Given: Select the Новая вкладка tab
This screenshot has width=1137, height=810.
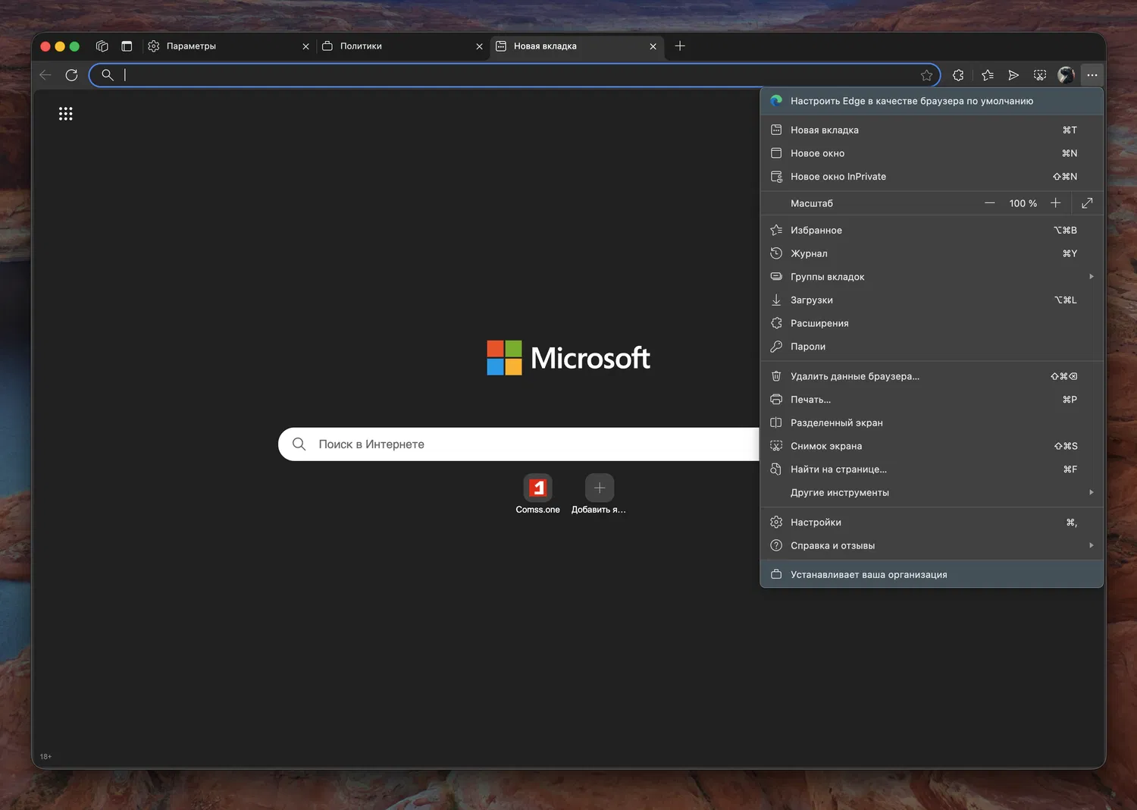Looking at the screenshot, I should (x=578, y=46).
